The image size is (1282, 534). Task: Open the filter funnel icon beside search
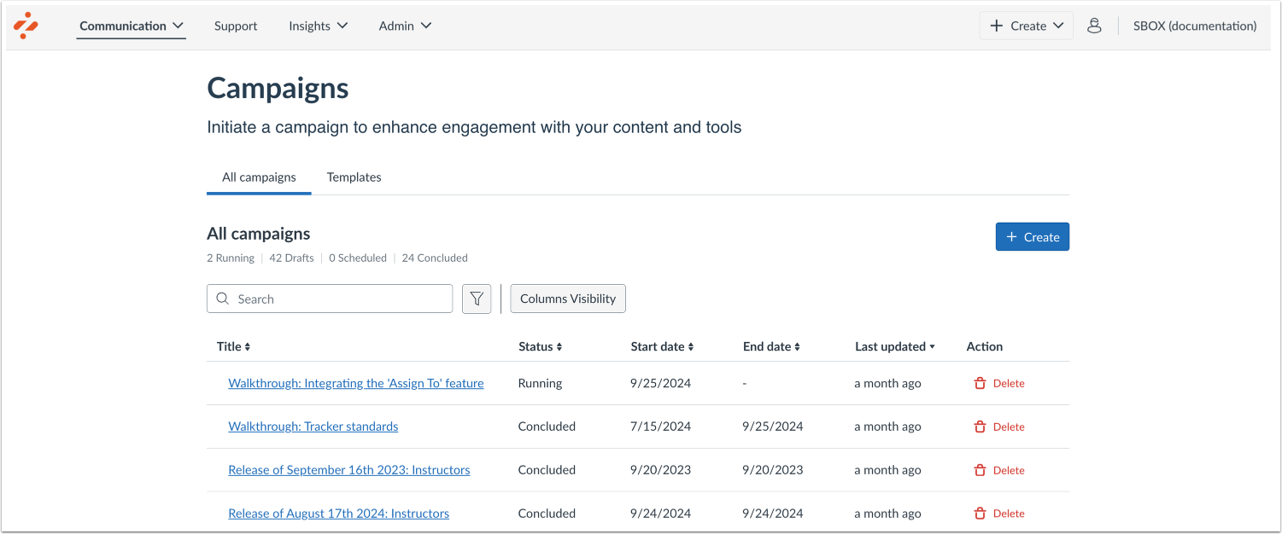point(477,299)
